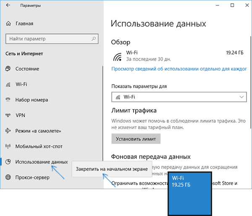Open per-network usage details link
The width and height of the screenshot is (252, 216).
point(179,69)
